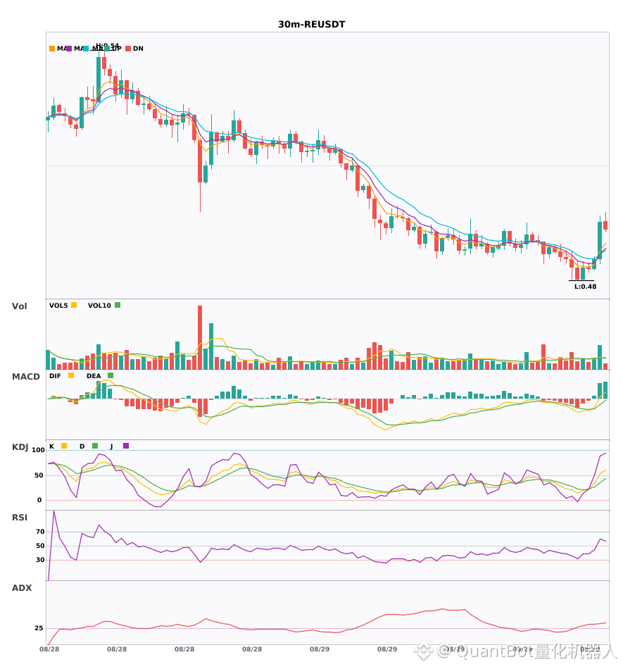Click the RSI panel label
The width and height of the screenshot is (623, 669).
19,518
